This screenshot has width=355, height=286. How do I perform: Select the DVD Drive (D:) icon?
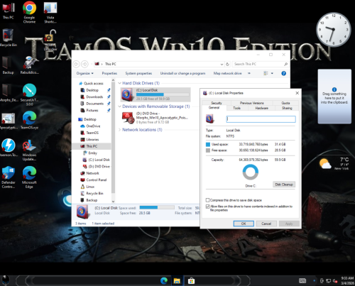[x=128, y=118]
